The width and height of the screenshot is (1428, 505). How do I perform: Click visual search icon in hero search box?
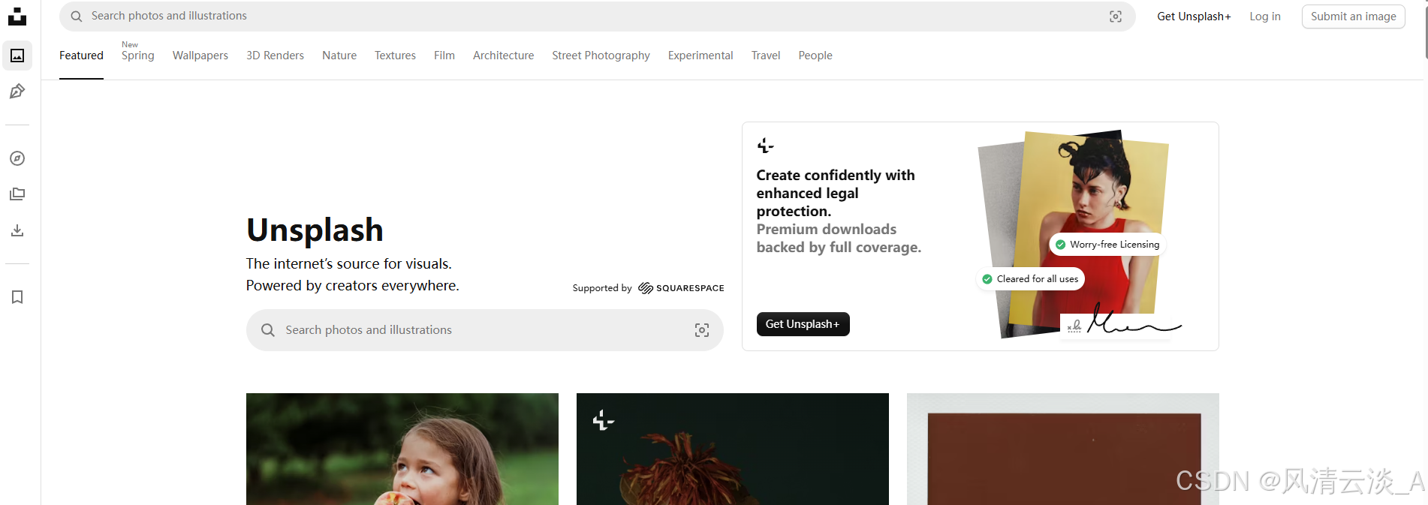click(702, 330)
